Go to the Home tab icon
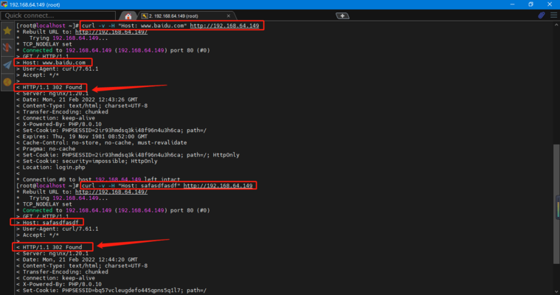 tap(128, 15)
